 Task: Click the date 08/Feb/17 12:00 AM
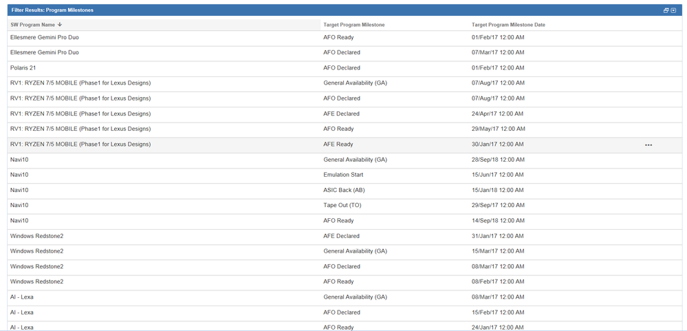click(498, 281)
